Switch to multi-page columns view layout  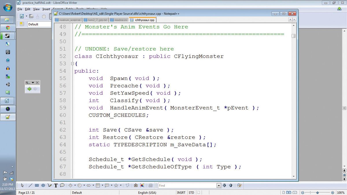288,192
